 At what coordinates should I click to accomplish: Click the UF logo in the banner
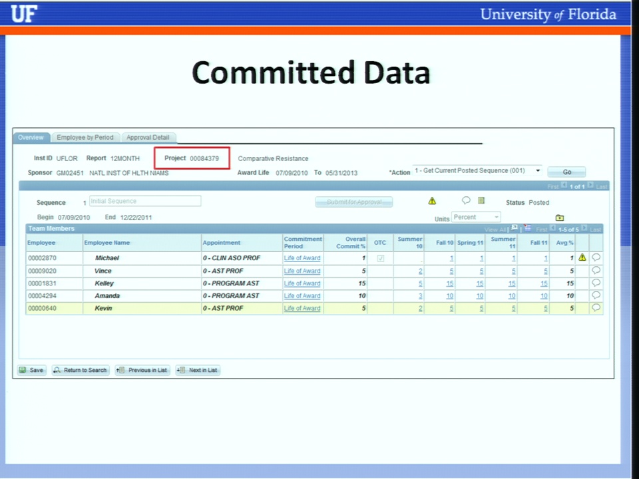click(24, 13)
